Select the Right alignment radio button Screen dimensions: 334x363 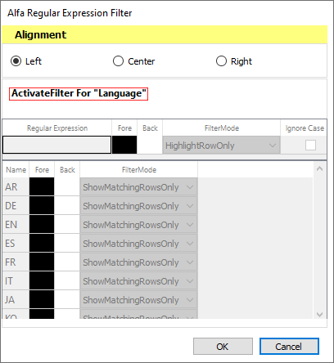tap(221, 61)
